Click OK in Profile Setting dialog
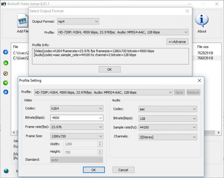Screen dimensions: 224x178 [x=94, y=170]
